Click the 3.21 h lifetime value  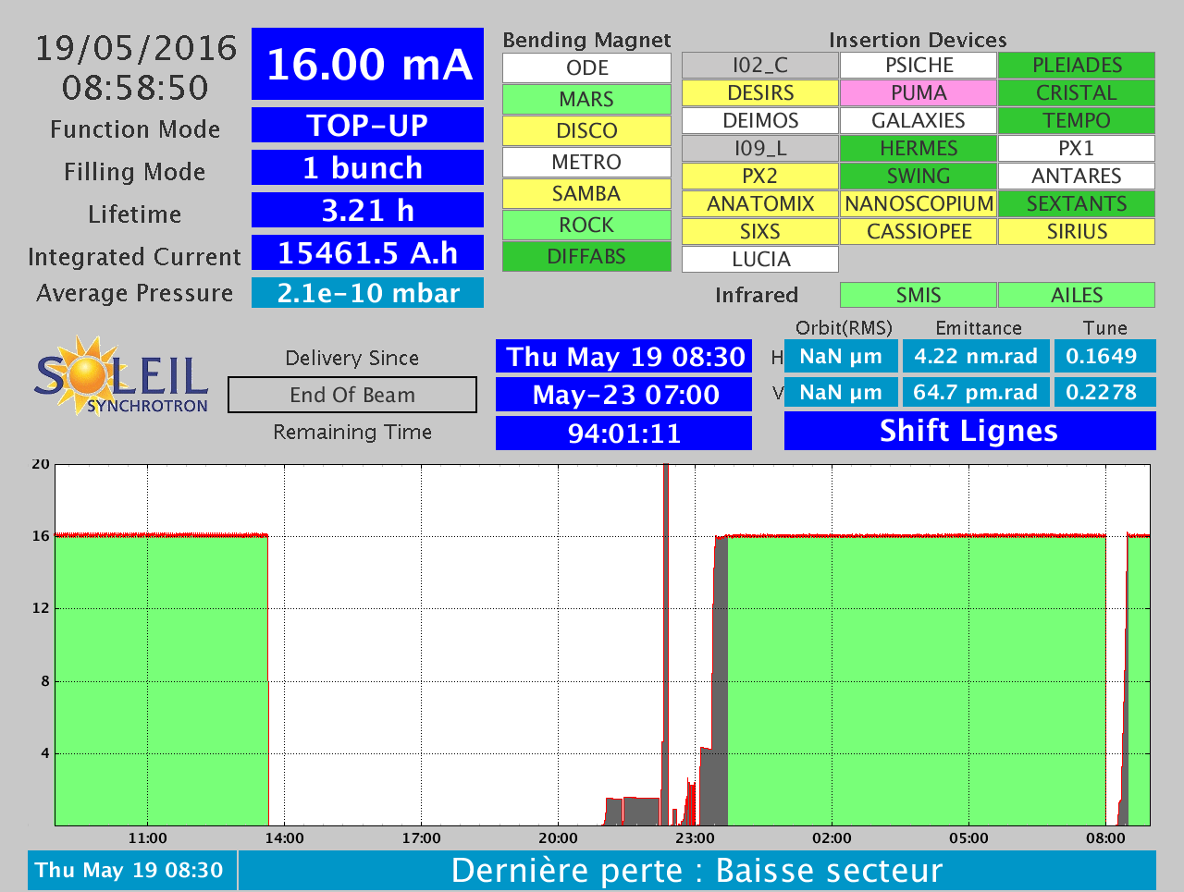[367, 210]
